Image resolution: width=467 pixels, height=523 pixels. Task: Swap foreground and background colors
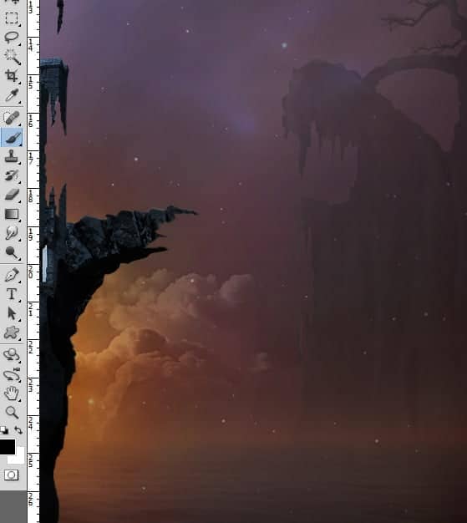18,430
